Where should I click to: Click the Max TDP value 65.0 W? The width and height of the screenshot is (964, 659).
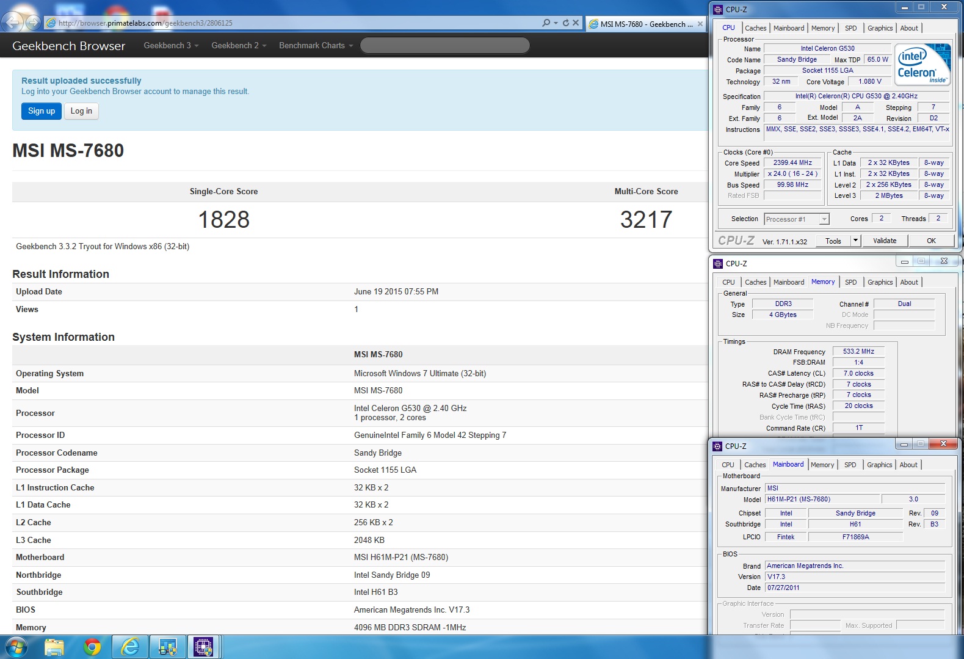pos(878,59)
